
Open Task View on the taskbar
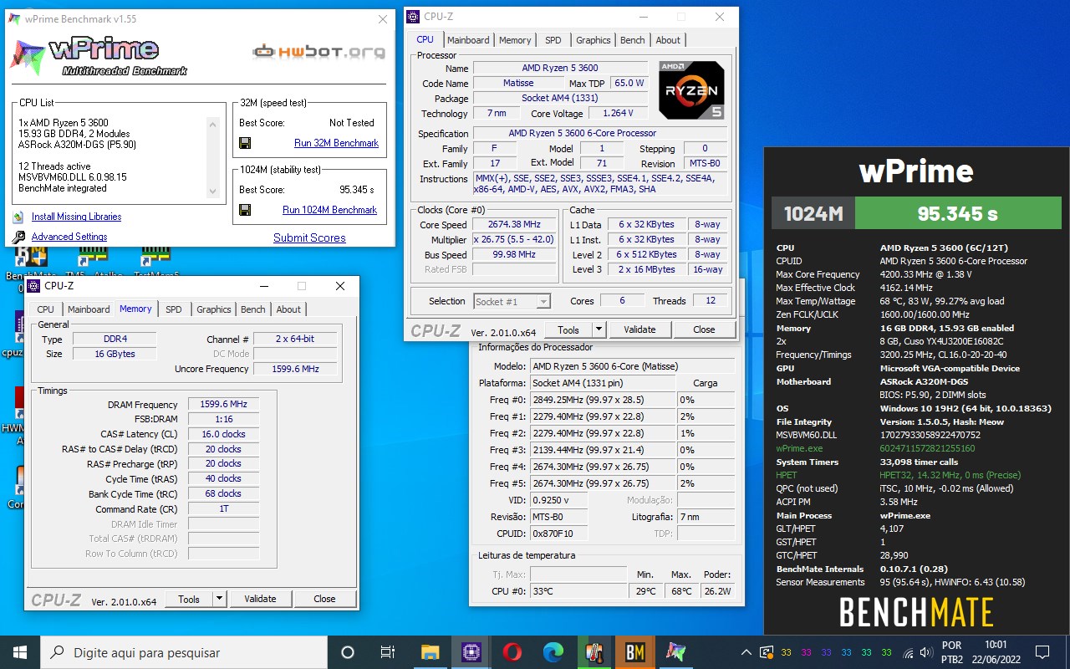(x=388, y=652)
